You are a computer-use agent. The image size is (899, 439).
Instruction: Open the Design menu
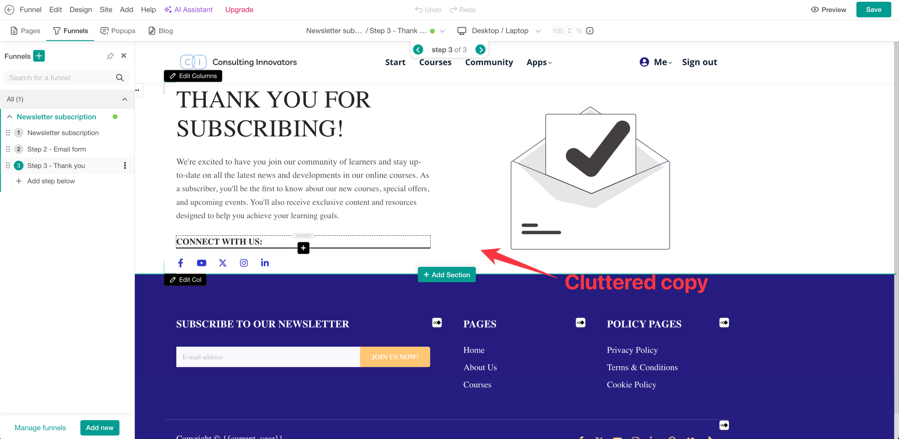(x=80, y=9)
